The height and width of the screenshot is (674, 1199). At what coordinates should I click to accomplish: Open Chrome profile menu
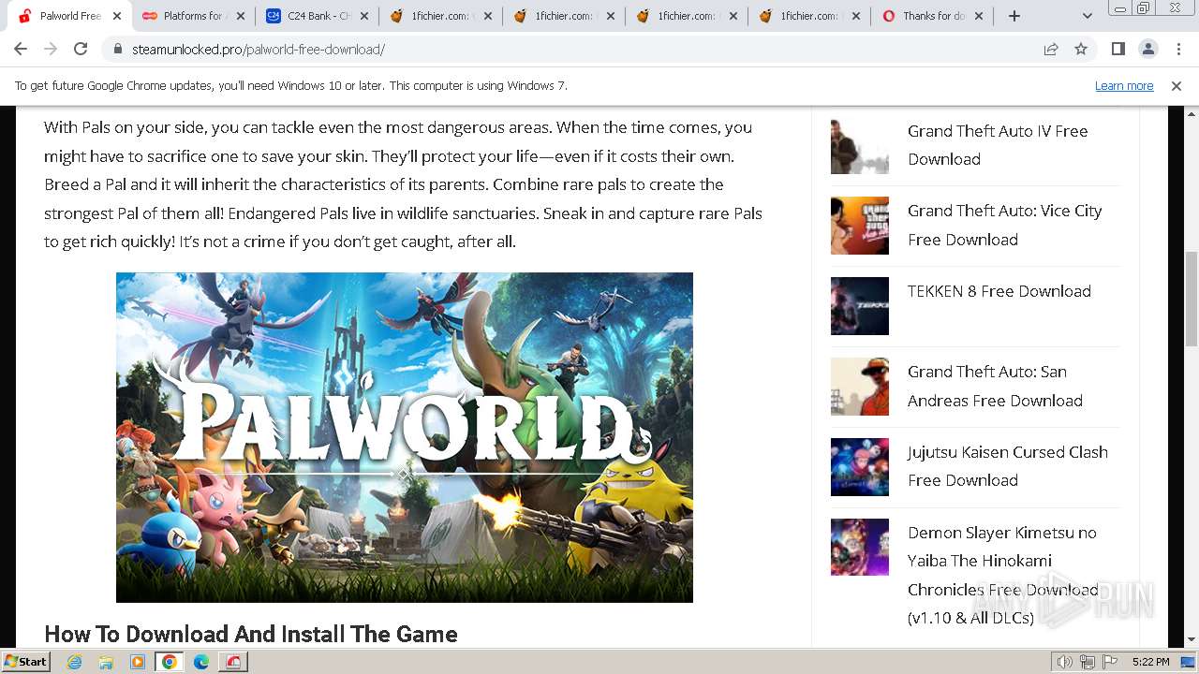tap(1147, 49)
